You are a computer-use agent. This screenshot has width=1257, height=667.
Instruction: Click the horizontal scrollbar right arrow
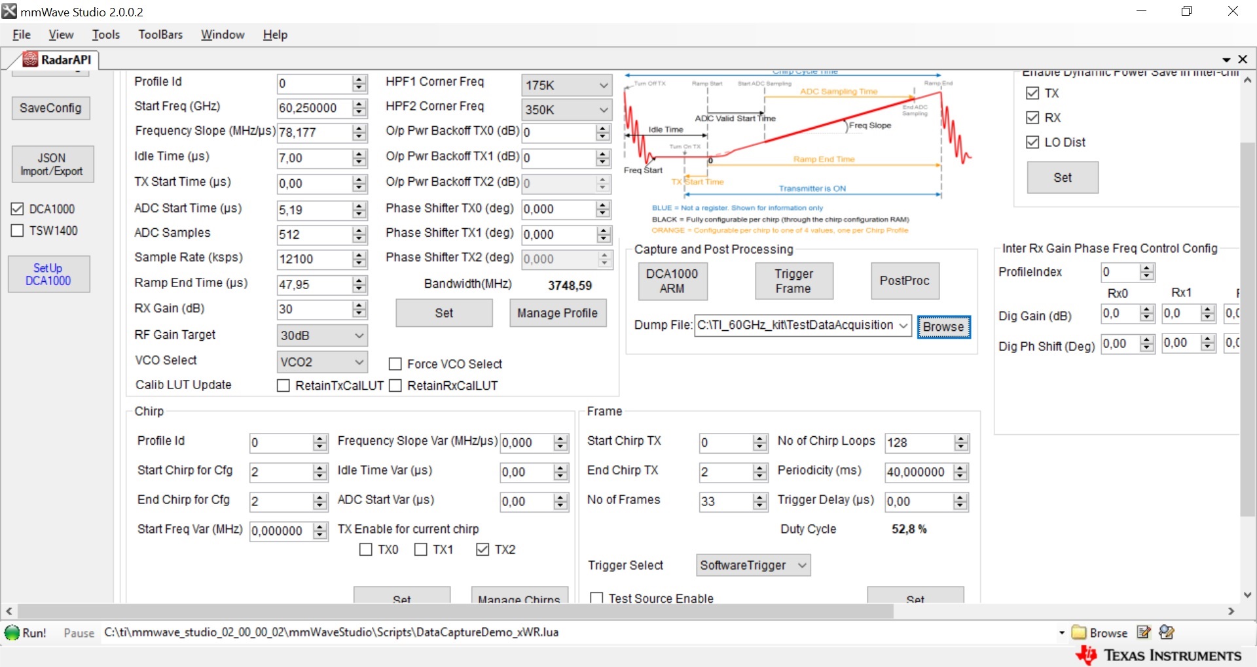click(1231, 611)
